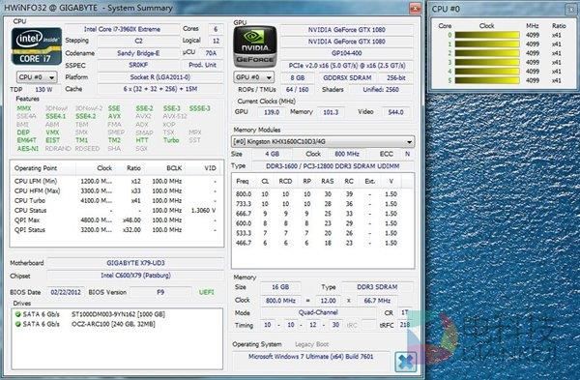
Task: Click the GPU clock value '139.0'
Action: (x=271, y=112)
